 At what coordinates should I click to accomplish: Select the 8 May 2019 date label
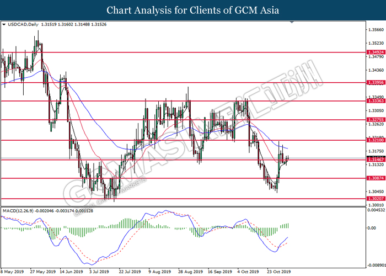pos(12,272)
